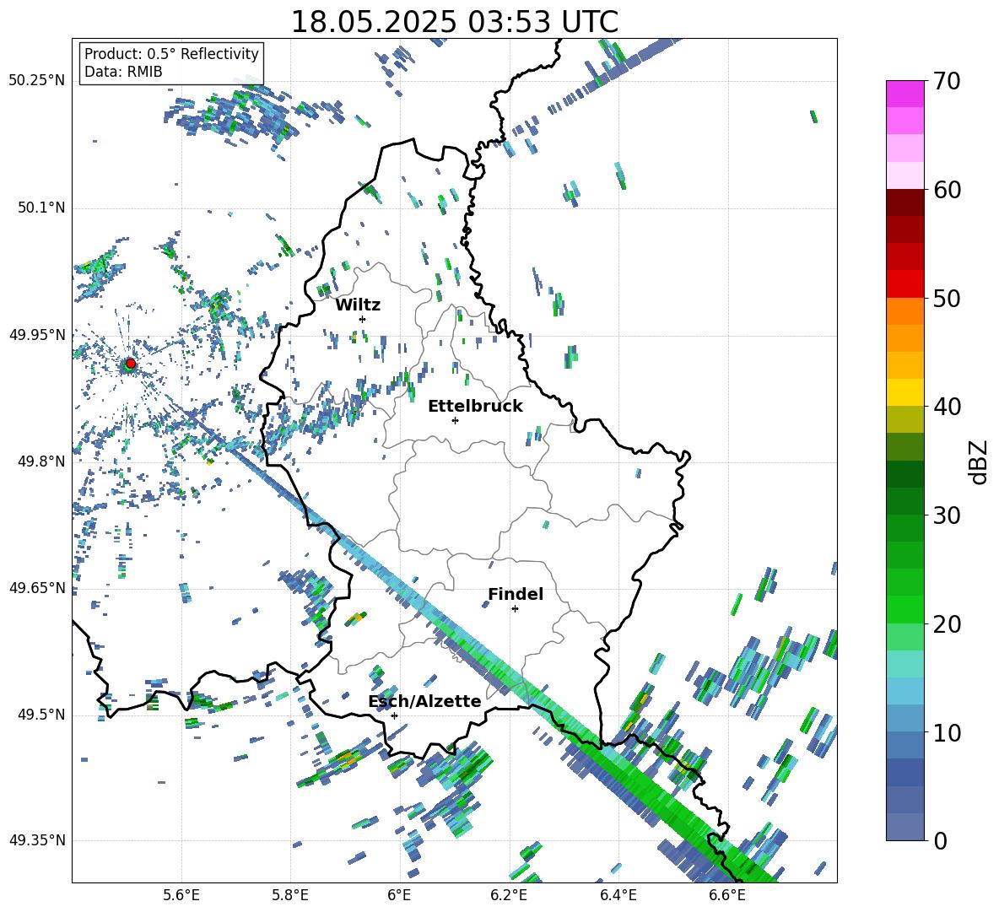This screenshot has width=999, height=912.
Task: Click the Data: RMIB text
Action: coord(123,72)
